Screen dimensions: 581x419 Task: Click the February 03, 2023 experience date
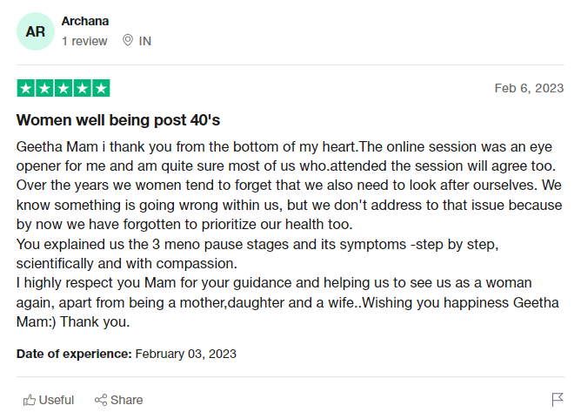186,354
